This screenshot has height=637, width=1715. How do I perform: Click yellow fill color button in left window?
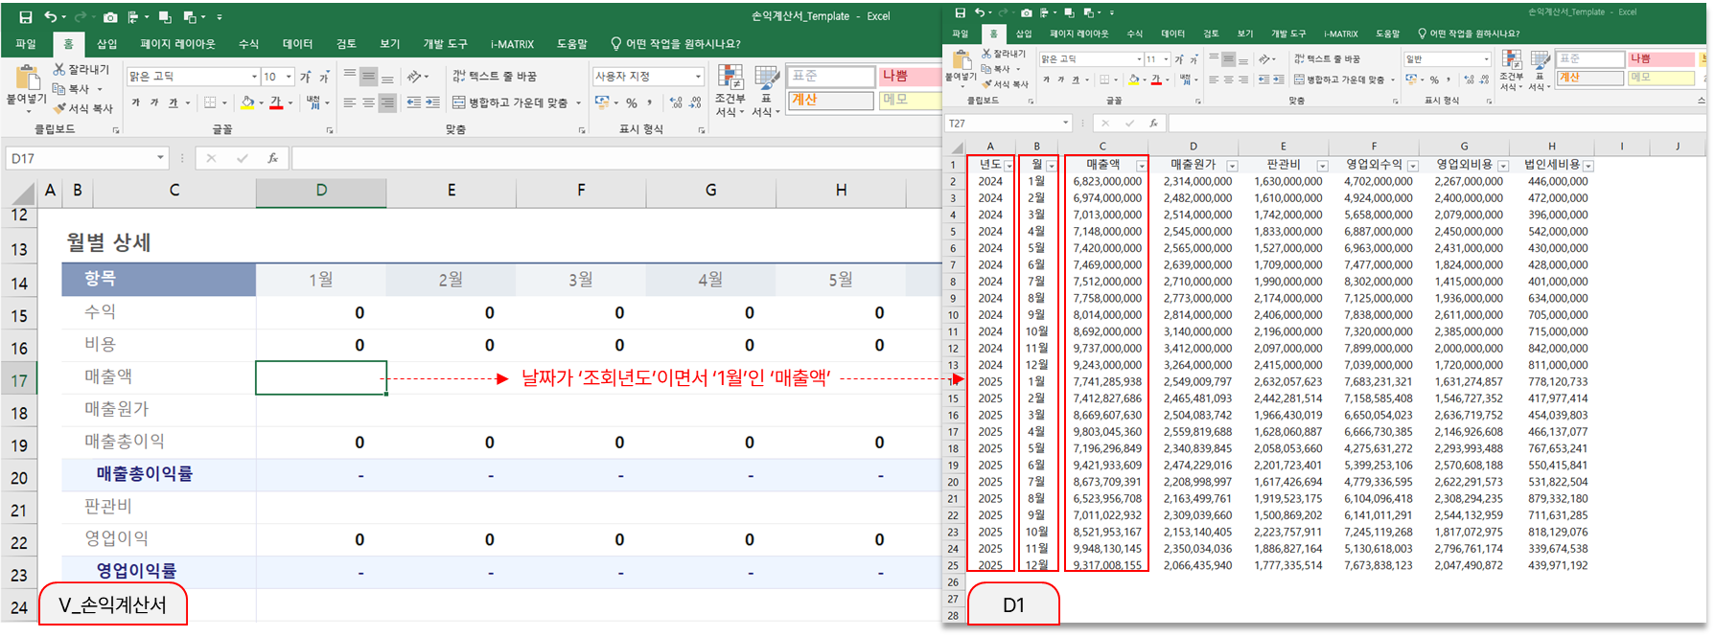(x=248, y=102)
